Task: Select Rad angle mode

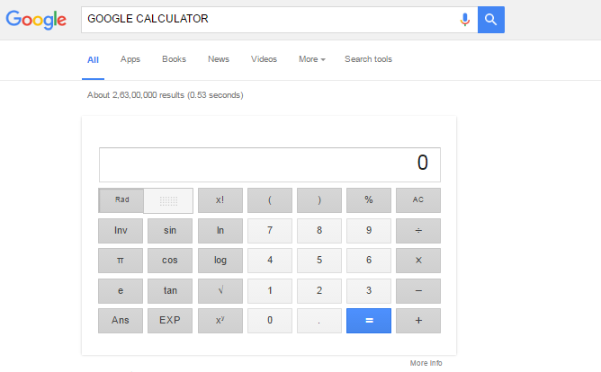Action: tap(122, 199)
